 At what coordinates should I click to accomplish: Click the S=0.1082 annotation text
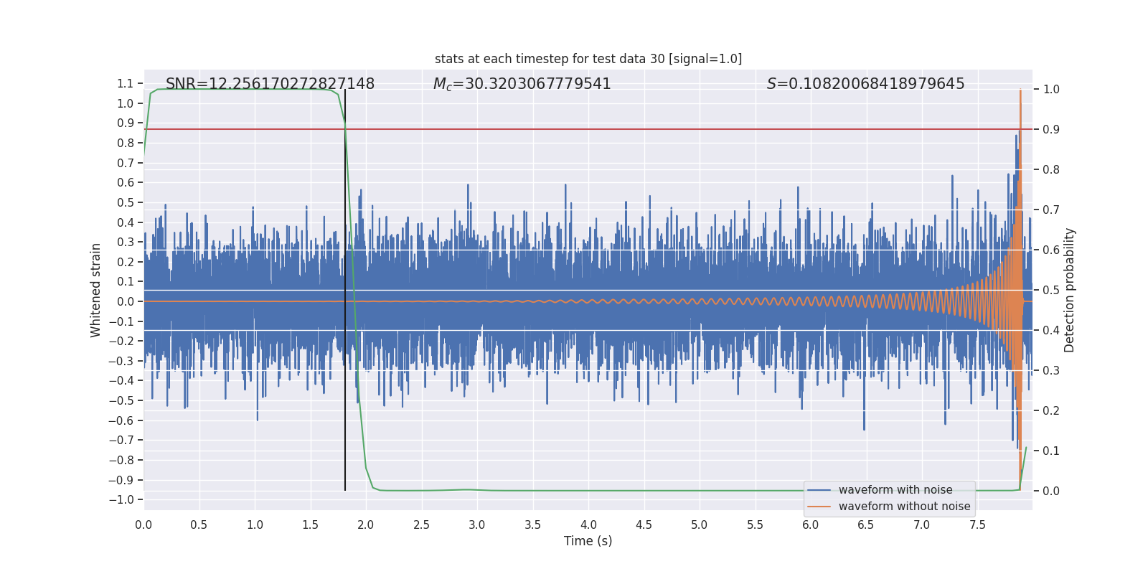pos(865,84)
